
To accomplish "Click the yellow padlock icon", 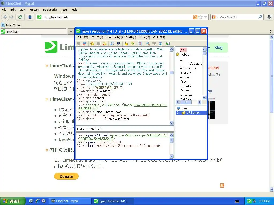I will pos(126,44).
